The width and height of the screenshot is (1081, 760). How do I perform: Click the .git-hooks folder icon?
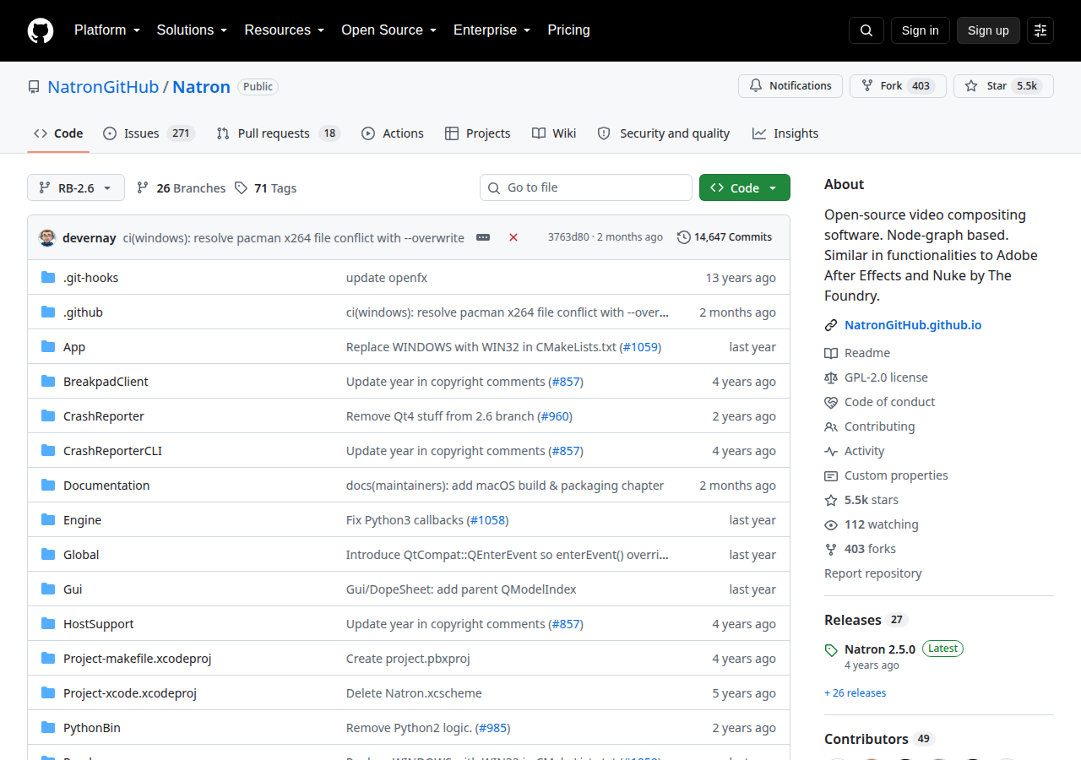[48, 278]
